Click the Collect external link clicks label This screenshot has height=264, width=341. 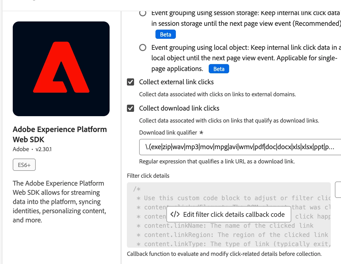click(176, 82)
